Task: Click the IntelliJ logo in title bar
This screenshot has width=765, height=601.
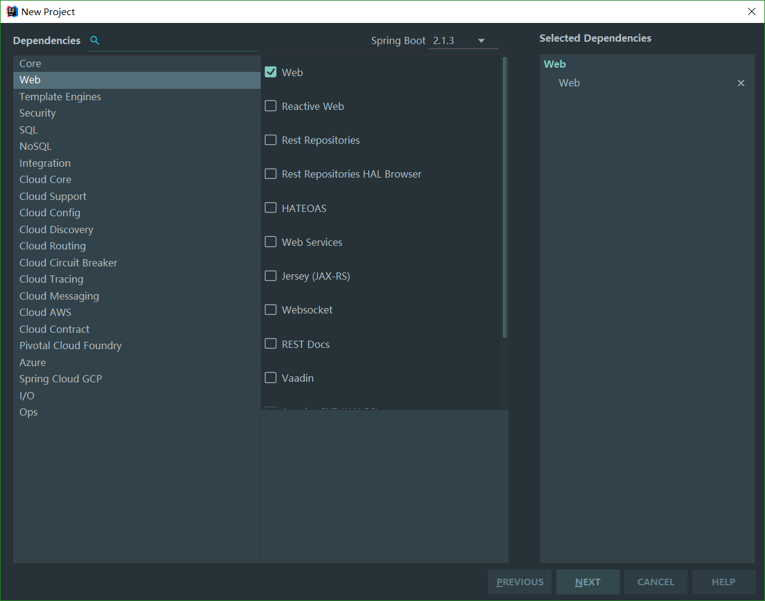Action: point(11,11)
